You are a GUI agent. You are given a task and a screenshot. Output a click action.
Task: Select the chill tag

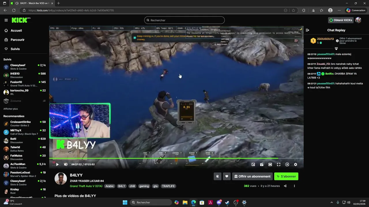(132, 186)
